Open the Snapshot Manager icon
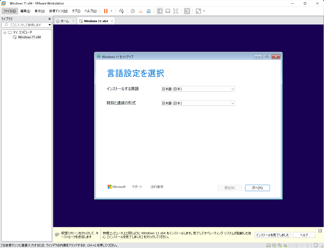324x248 pixels. 149,11
